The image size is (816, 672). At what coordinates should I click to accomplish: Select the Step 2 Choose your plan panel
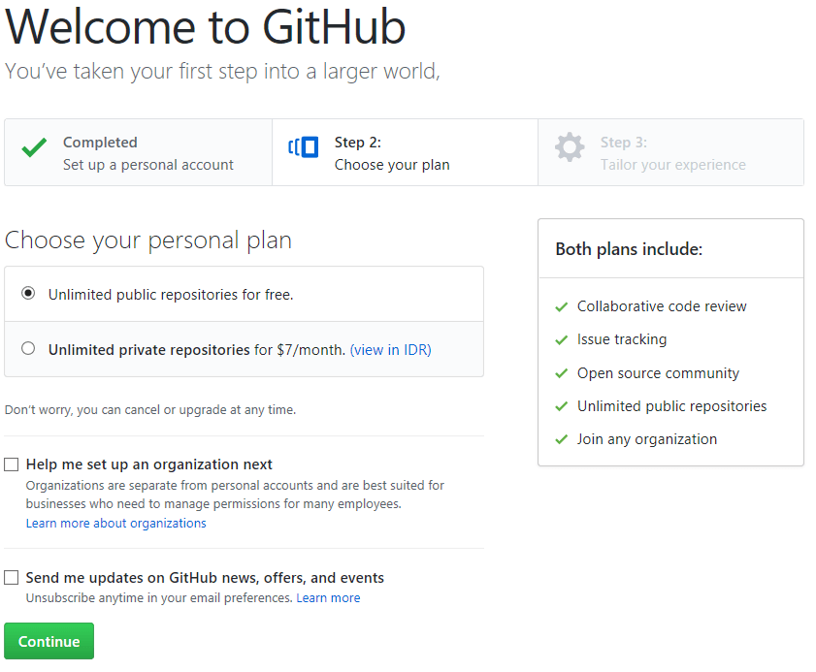[405, 152]
